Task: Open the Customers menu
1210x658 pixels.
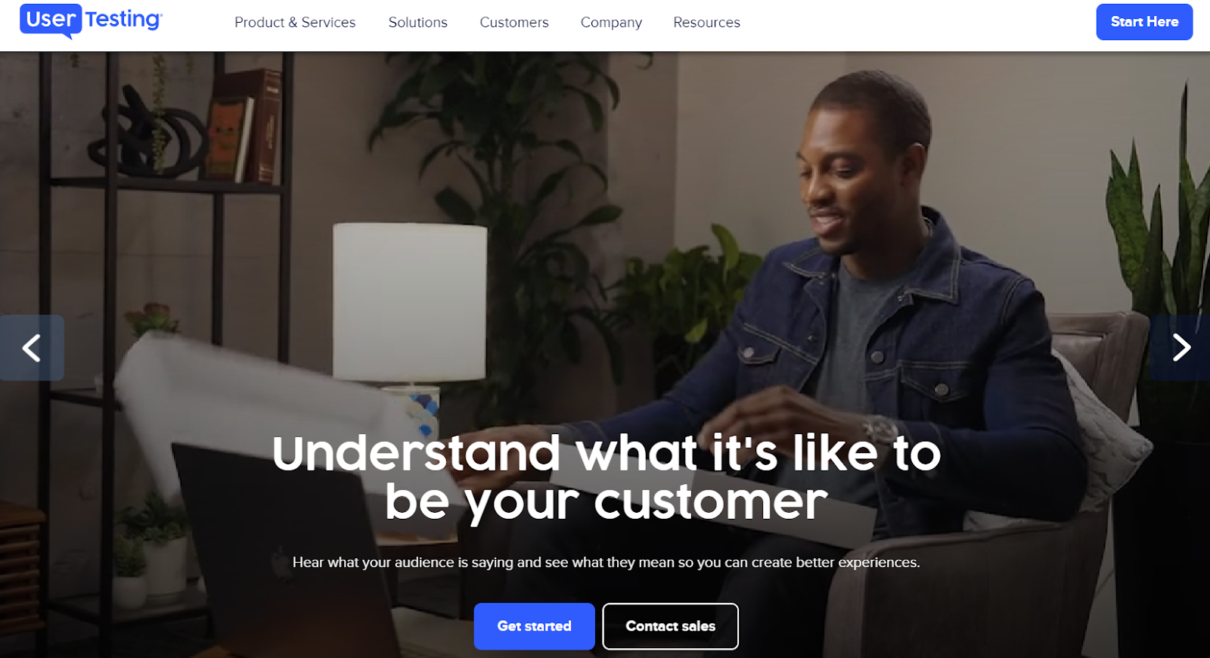Action: (514, 23)
